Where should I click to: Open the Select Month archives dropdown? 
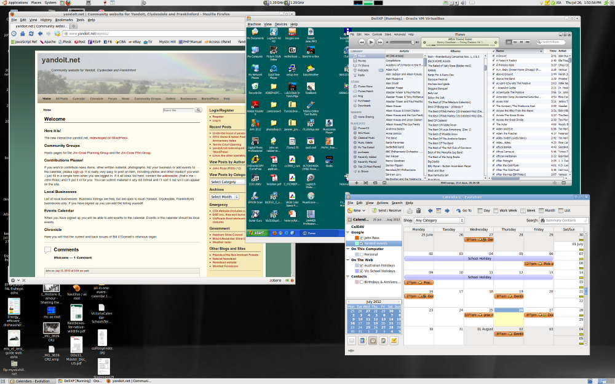point(224,197)
